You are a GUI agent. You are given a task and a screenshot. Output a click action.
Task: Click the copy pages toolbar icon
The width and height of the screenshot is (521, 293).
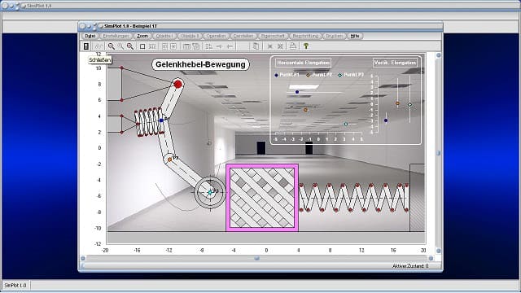[256, 46]
